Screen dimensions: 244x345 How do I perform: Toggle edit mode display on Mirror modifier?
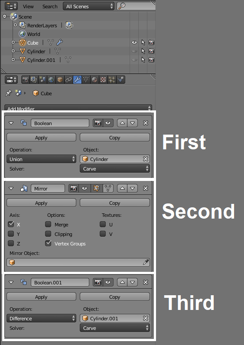[97, 189]
